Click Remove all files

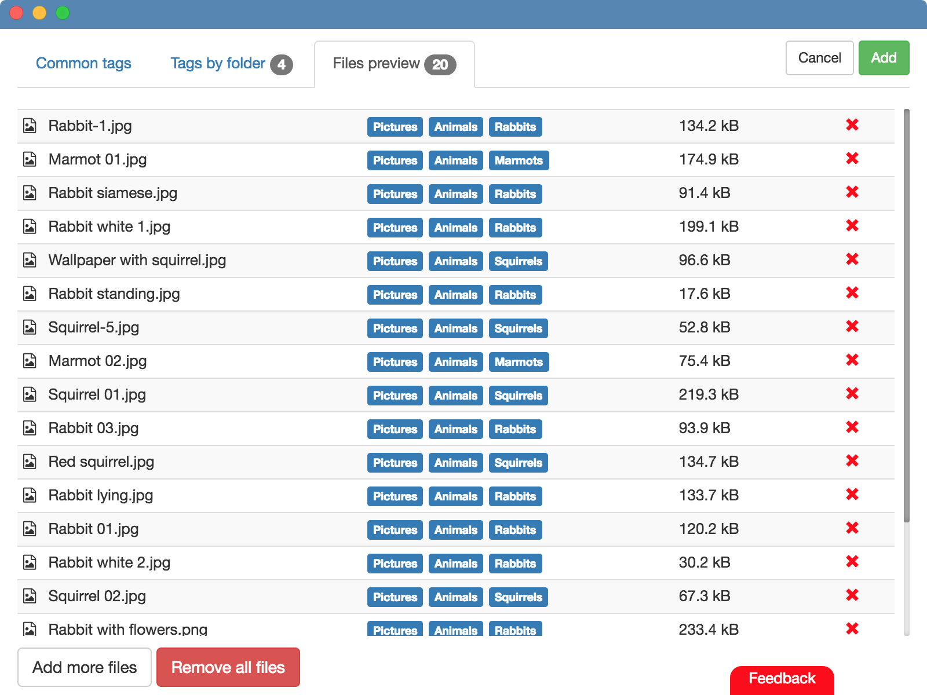click(228, 667)
